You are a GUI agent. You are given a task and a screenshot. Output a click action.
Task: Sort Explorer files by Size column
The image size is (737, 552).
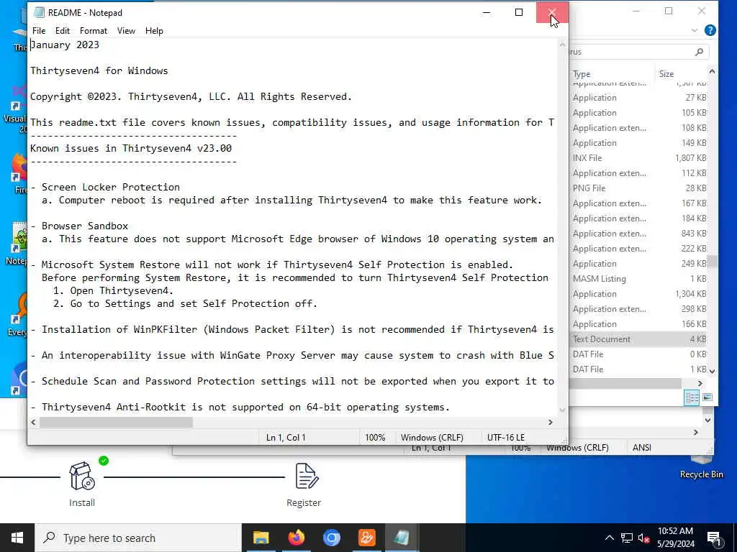tap(681, 74)
